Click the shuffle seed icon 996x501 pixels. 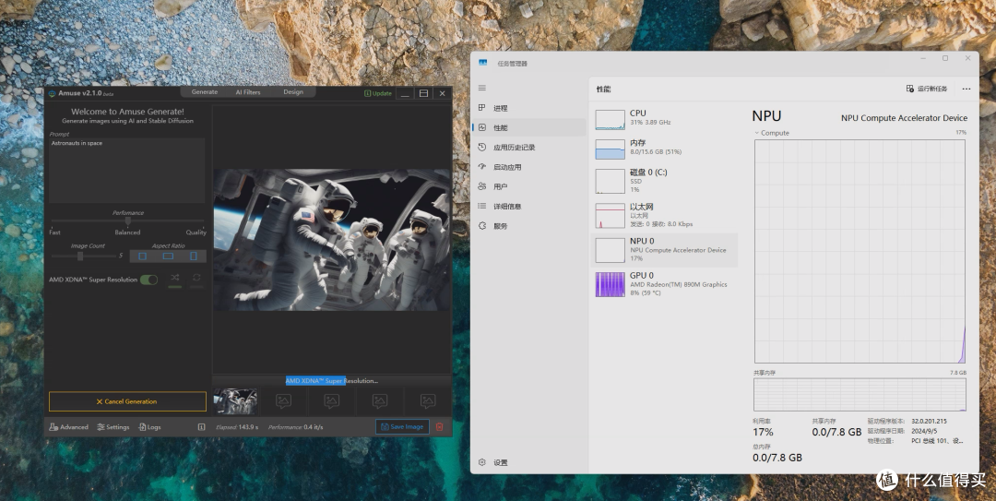tap(175, 279)
